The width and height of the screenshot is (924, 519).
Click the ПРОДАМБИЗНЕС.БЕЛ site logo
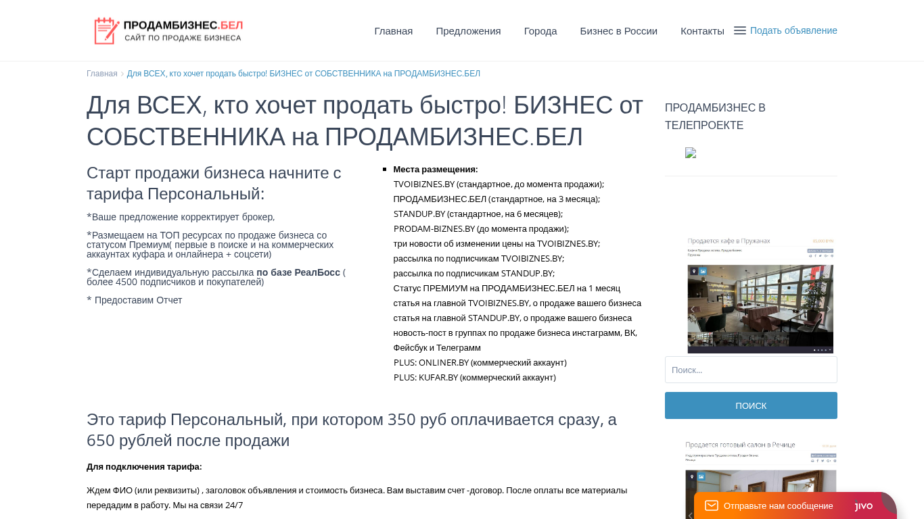pos(168,30)
